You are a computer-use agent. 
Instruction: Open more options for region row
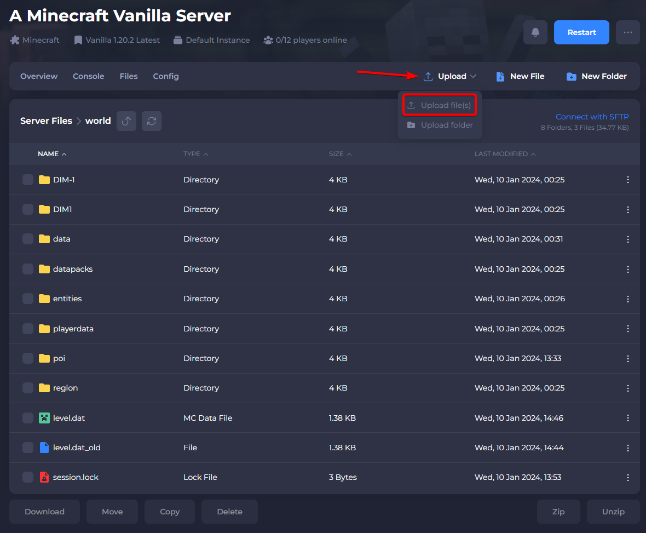tap(627, 388)
